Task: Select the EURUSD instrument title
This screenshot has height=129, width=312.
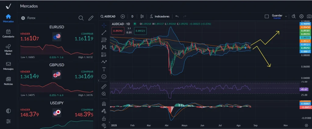Action: point(57,27)
